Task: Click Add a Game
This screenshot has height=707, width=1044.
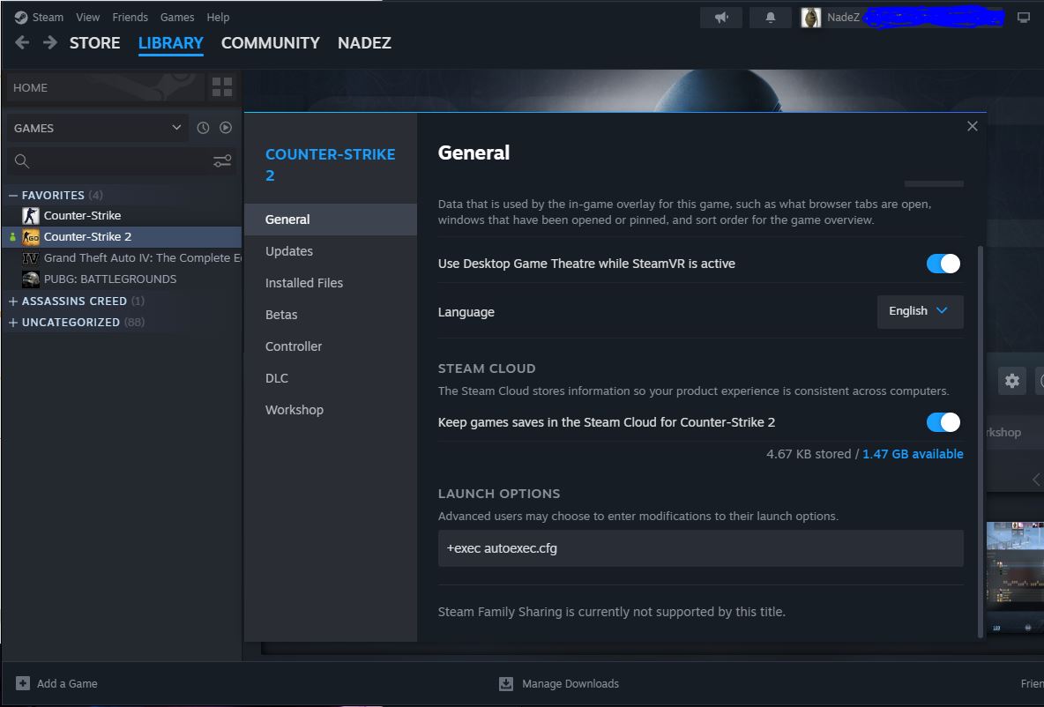Action: pyautogui.click(x=67, y=684)
